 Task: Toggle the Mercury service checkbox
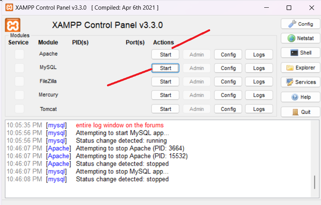[19, 95]
